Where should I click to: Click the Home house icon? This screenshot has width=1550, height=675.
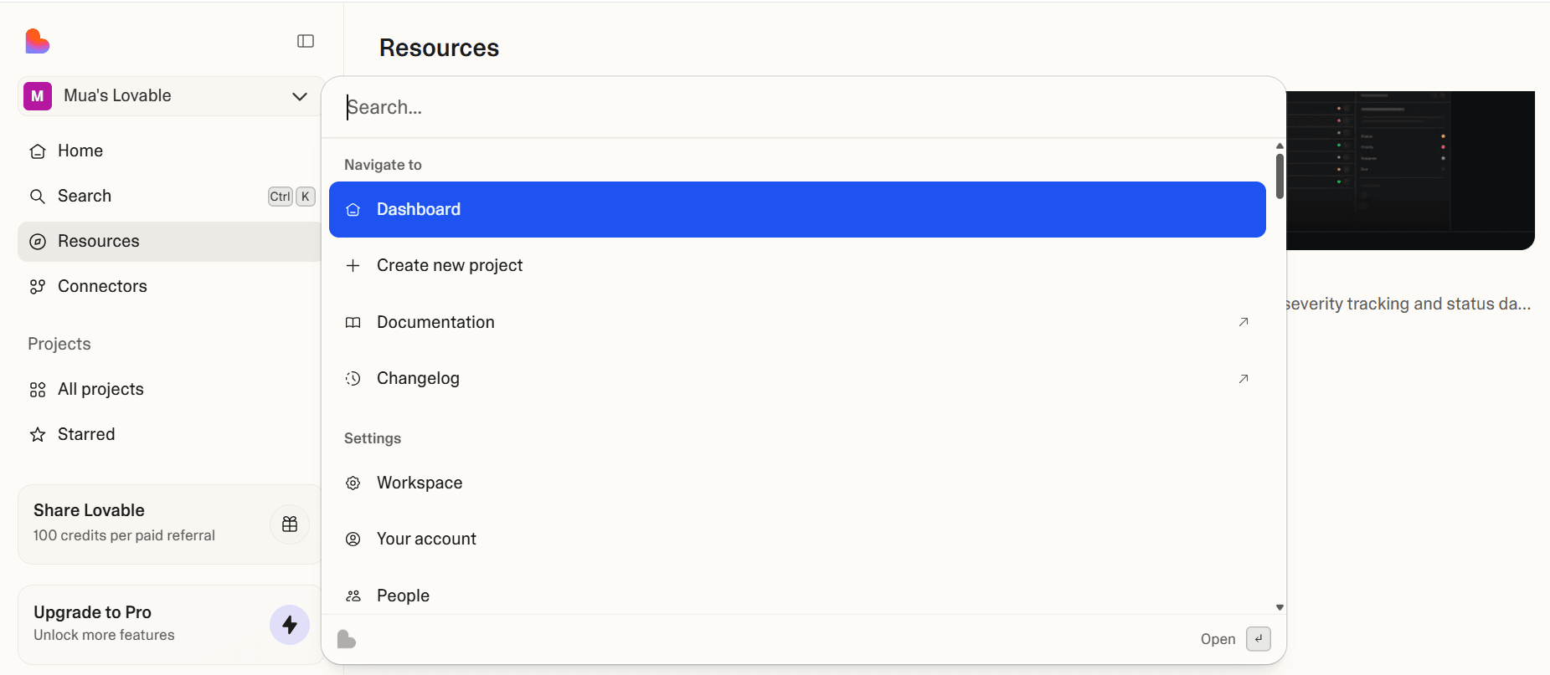click(x=38, y=151)
